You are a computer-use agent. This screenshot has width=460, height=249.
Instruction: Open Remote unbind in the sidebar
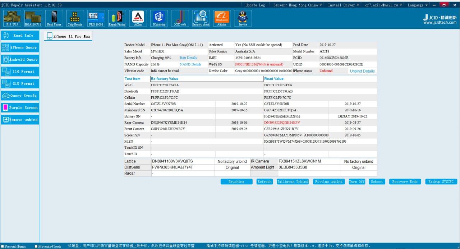(x=20, y=120)
